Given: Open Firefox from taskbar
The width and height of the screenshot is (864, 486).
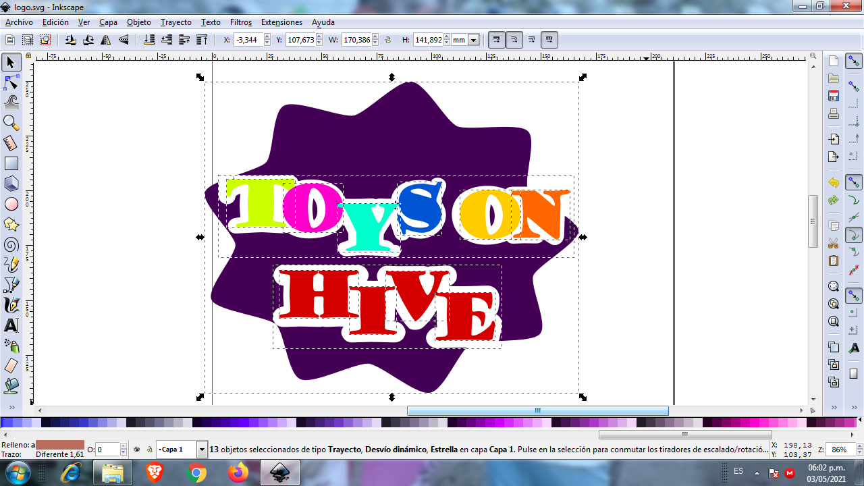Looking at the screenshot, I should click(238, 473).
